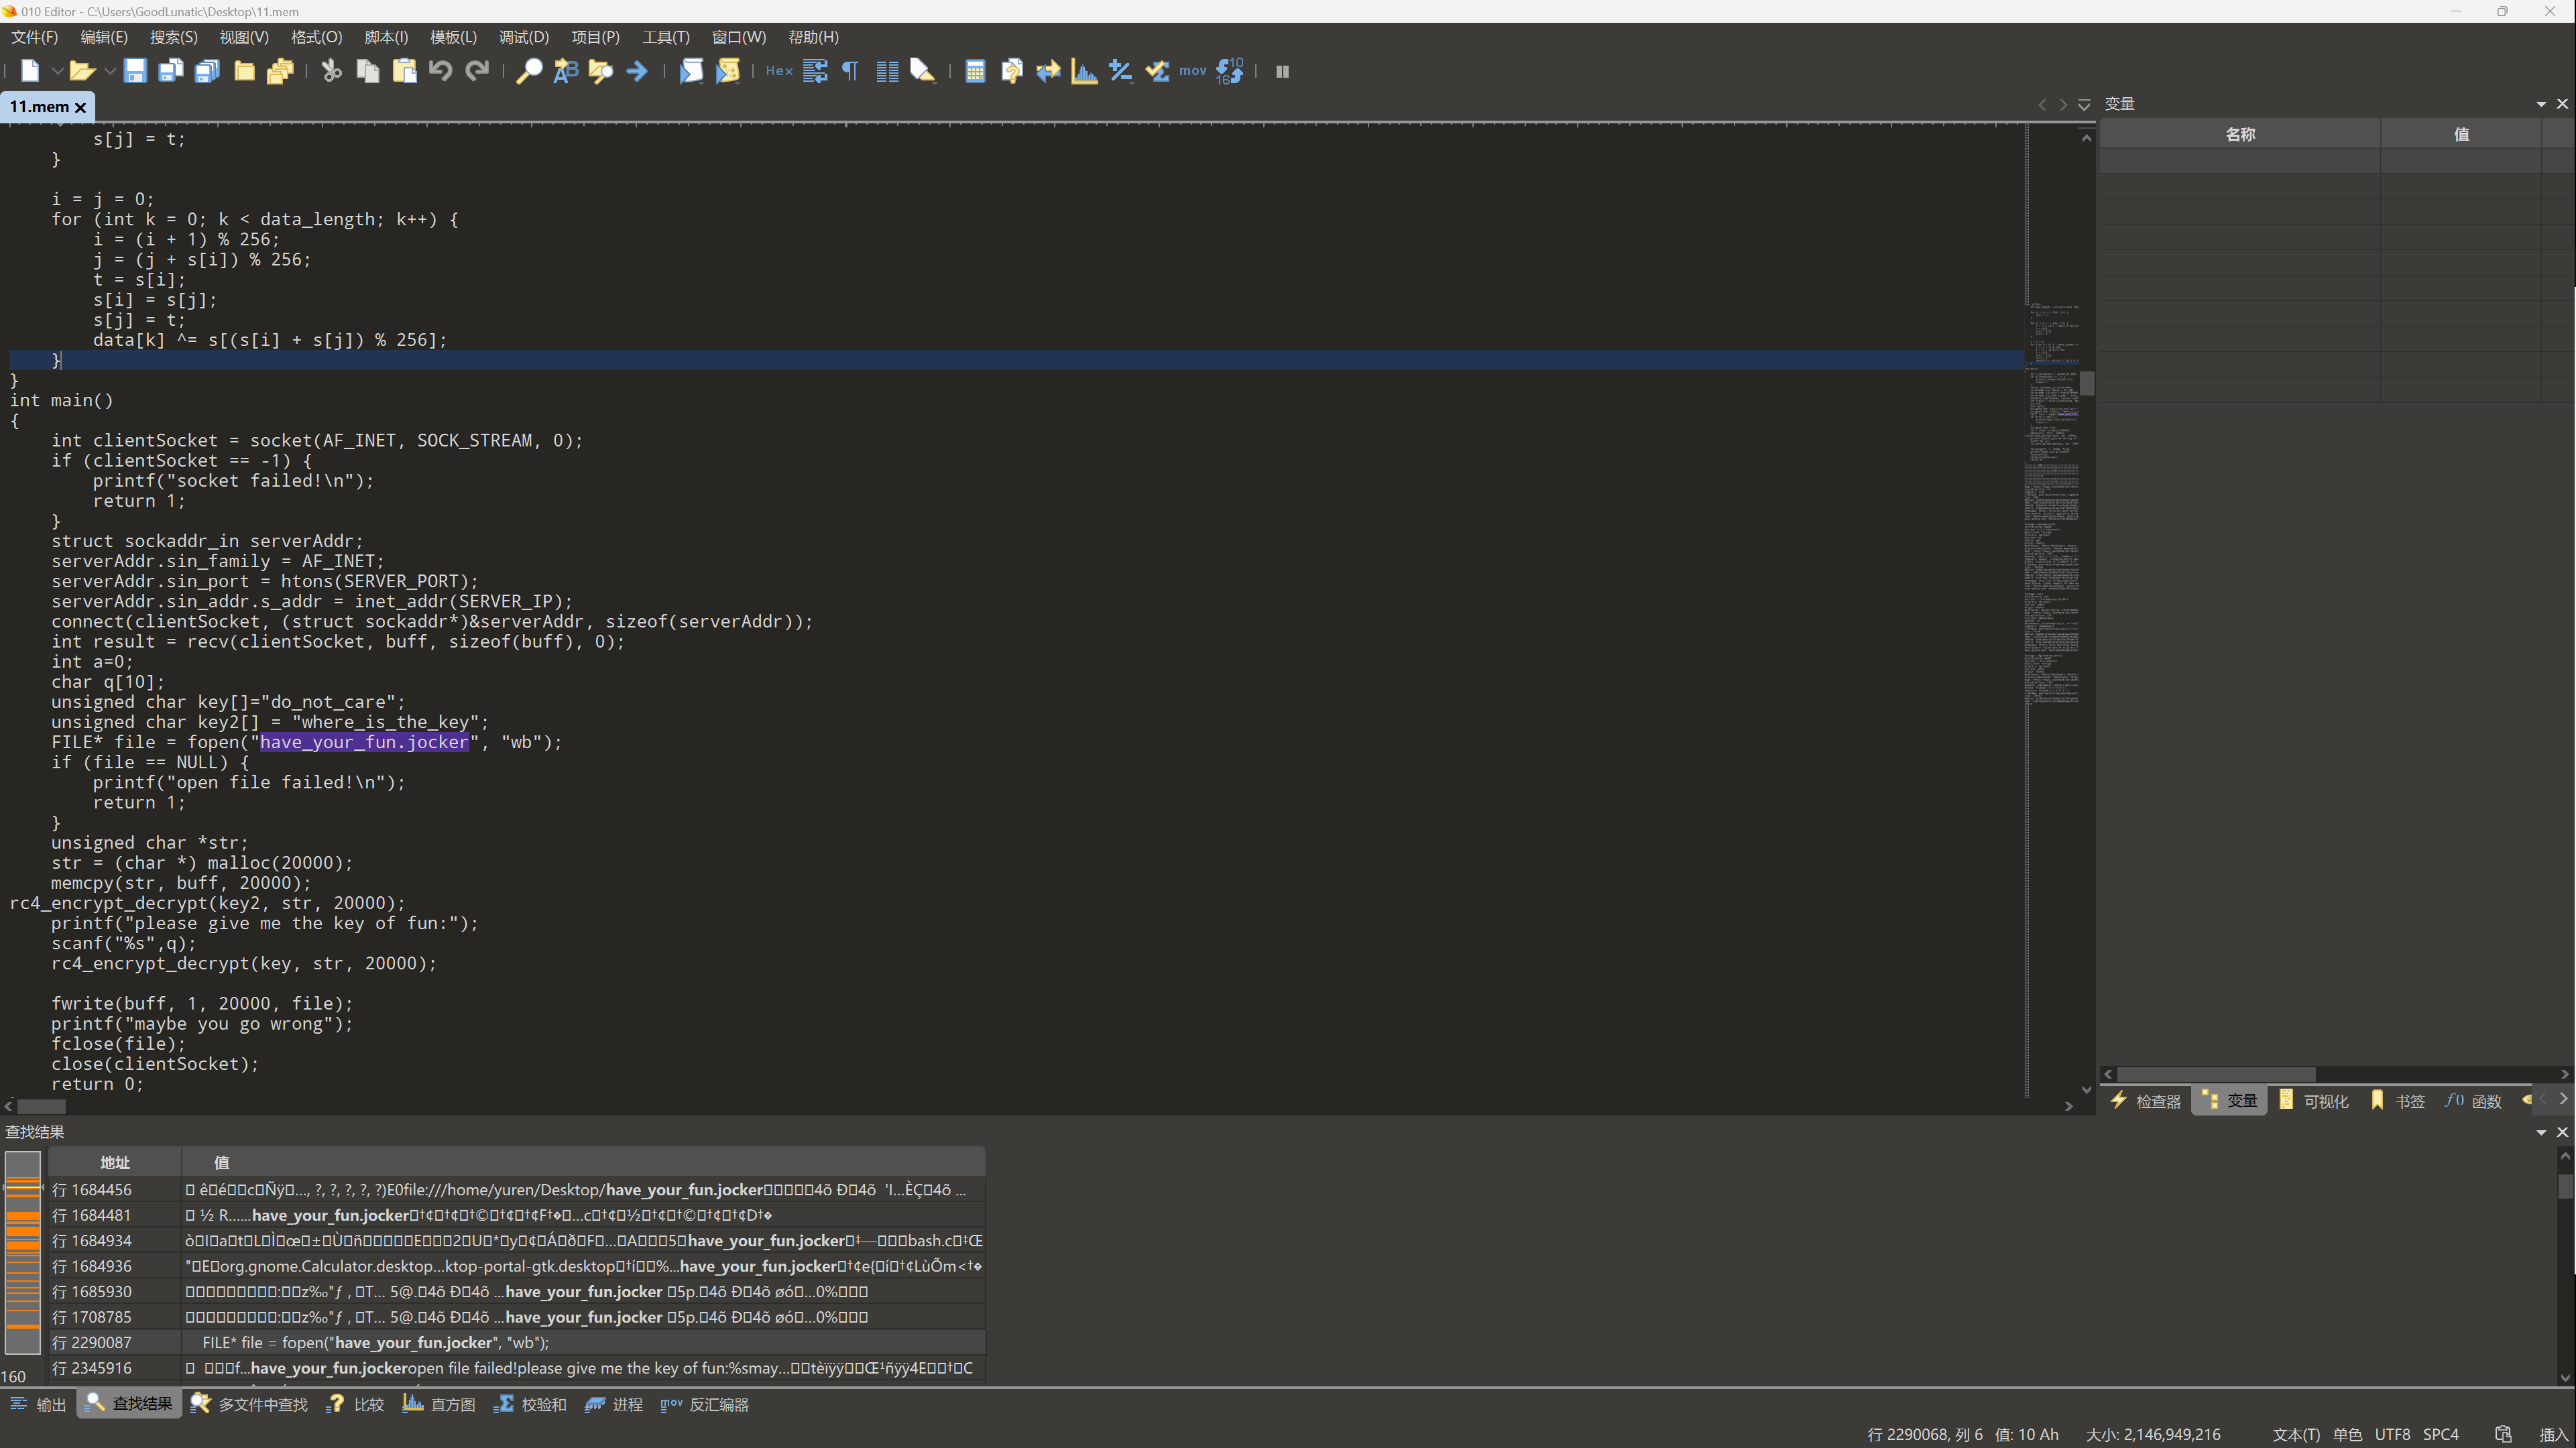Viewport: 2576px width, 1448px height.
Task: Select find result row 1684456
Action: pos(516,1190)
